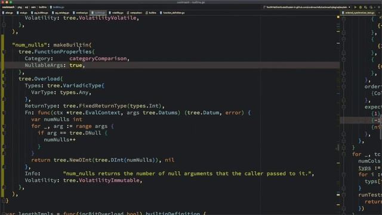Screen dimensions: 382x215
Task: Open the run configuration dropdown
Action: (x=307, y=7)
